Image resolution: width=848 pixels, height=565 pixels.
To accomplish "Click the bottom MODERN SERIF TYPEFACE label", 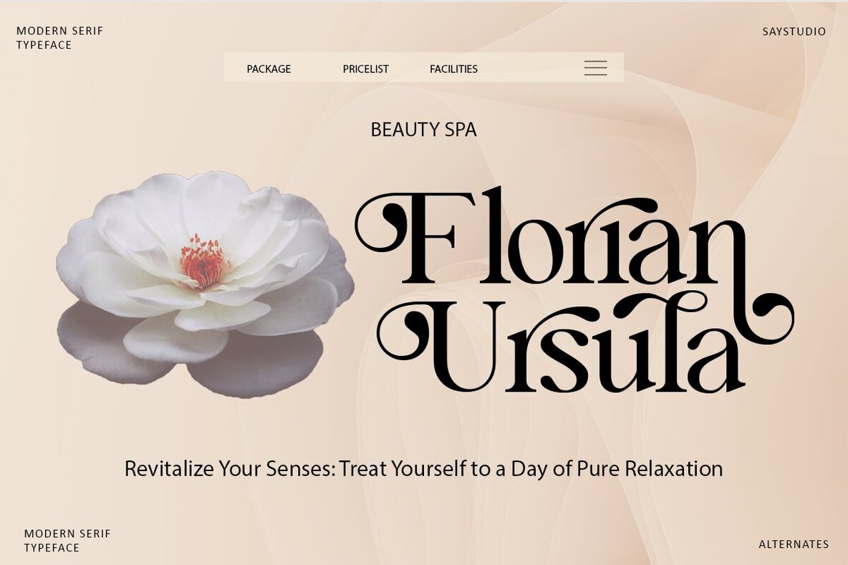I will click(67, 541).
